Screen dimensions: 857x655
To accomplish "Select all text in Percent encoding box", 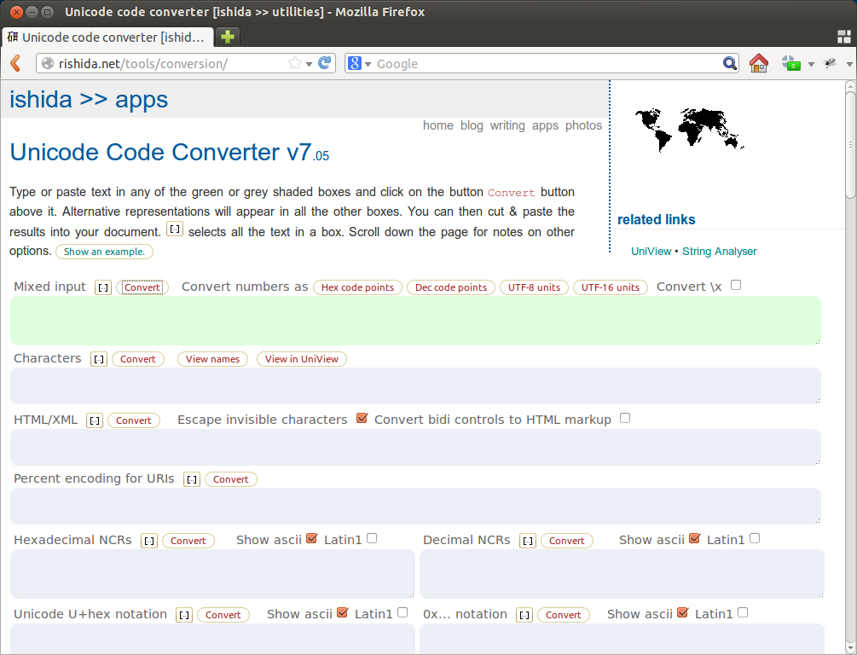I will 191,479.
